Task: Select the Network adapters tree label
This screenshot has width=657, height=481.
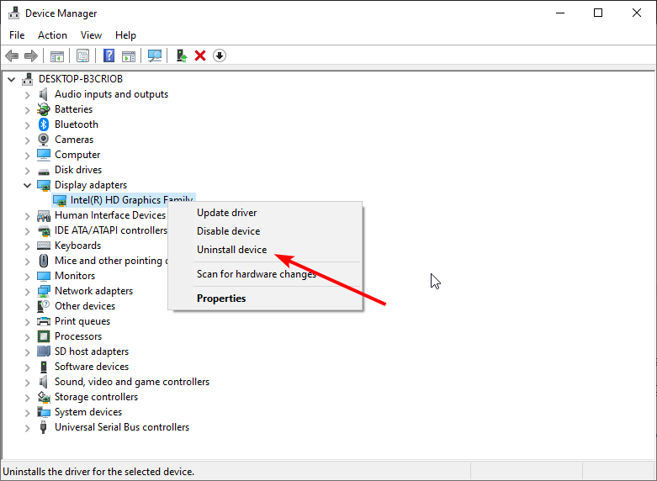Action: pos(93,291)
